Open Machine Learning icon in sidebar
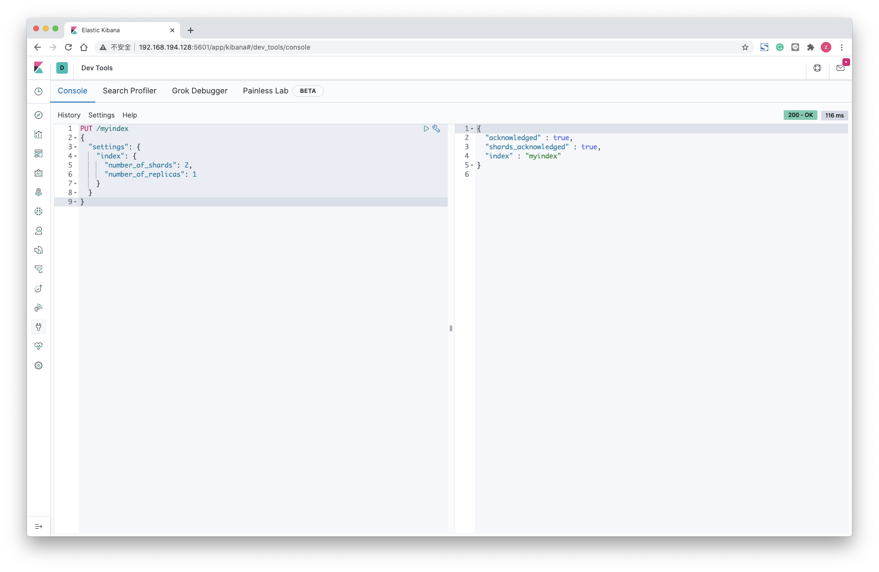Viewport: 879px width, 572px height. pyautogui.click(x=39, y=211)
